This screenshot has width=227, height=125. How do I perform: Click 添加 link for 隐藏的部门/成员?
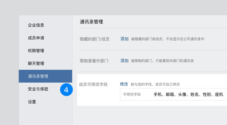click(x=124, y=39)
